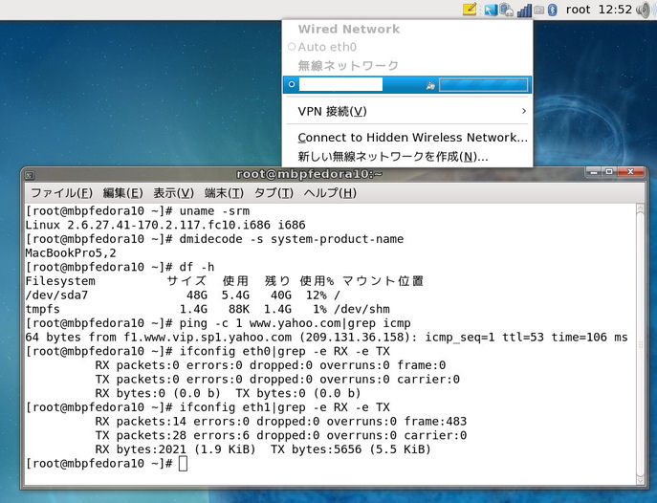Click the wireless signal strength tray icon
The width and height of the screenshot is (657, 503).
(x=524, y=11)
